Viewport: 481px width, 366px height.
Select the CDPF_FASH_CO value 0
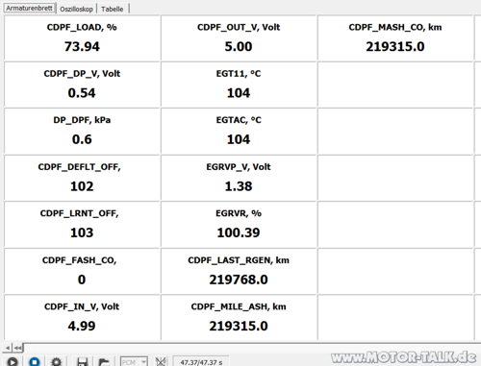tap(82, 280)
